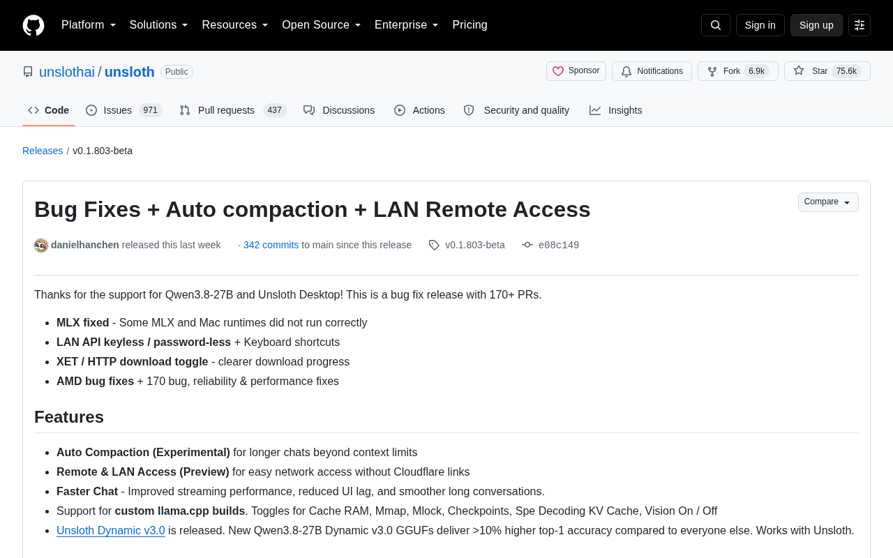Click the Auto Compaction (Experimental) bullet
Image resolution: width=893 pixels, height=558 pixels.
tap(143, 453)
